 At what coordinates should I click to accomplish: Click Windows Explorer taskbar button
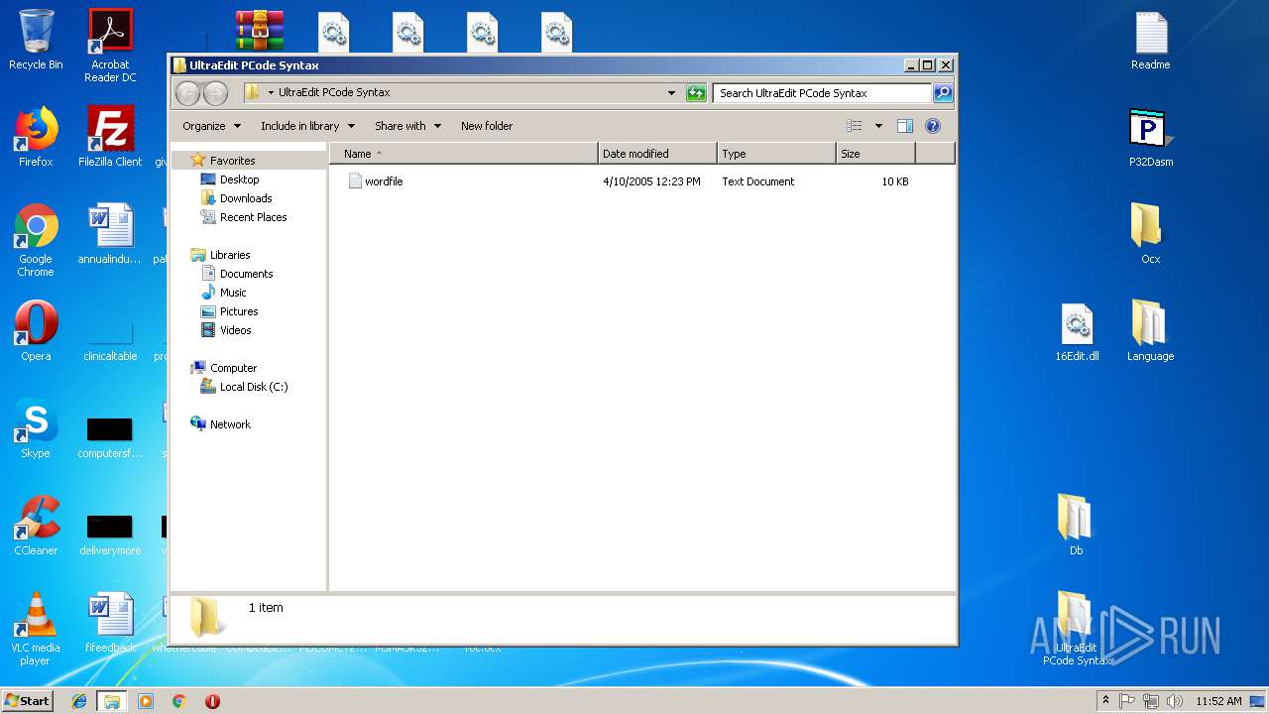tap(112, 701)
